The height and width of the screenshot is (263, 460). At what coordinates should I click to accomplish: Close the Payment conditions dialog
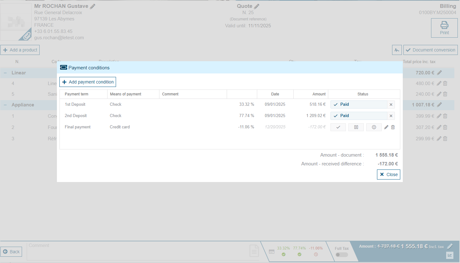coord(388,174)
